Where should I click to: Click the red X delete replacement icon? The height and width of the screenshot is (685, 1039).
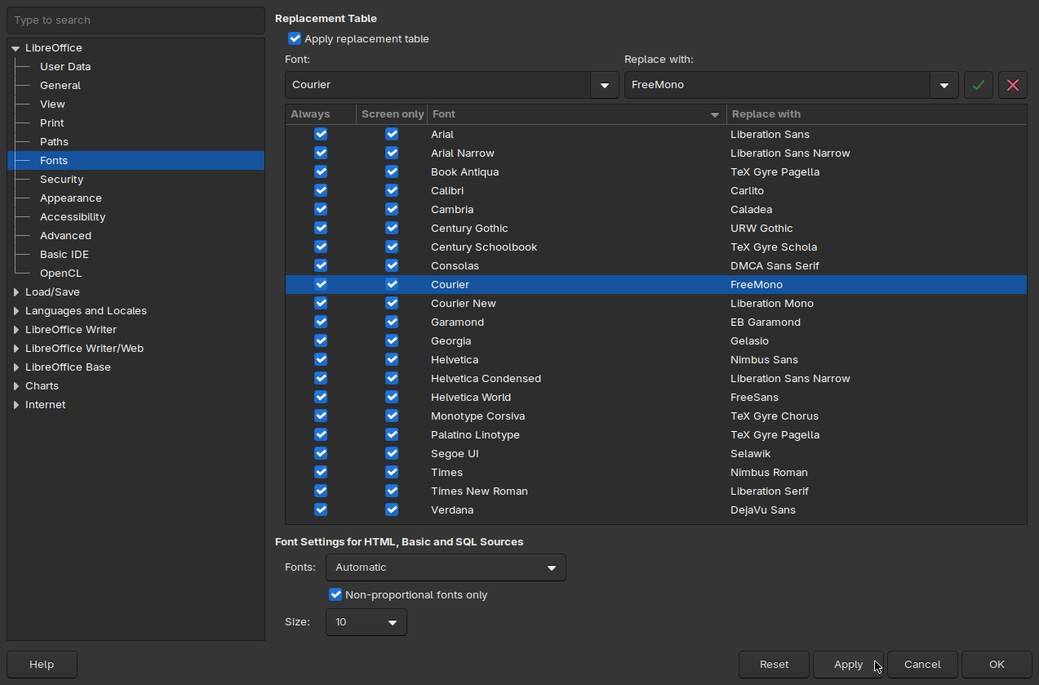coord(1013,85)
